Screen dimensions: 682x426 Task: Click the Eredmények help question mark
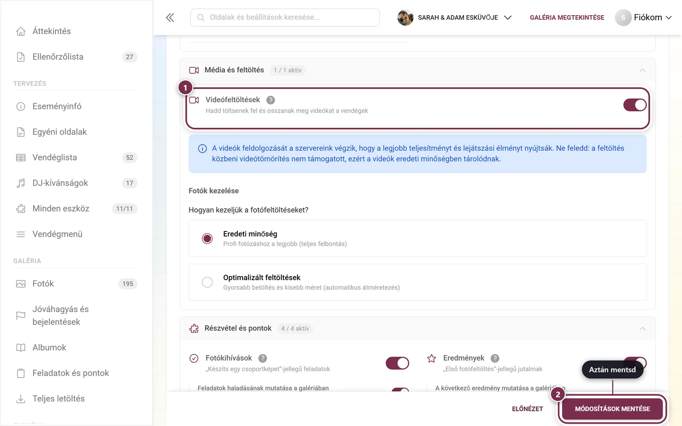[495, 358]
